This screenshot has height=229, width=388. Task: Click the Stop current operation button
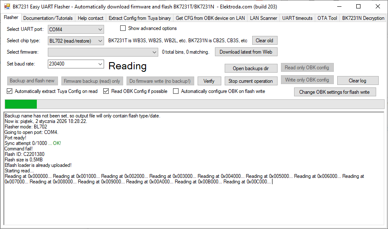pos(250,81)
